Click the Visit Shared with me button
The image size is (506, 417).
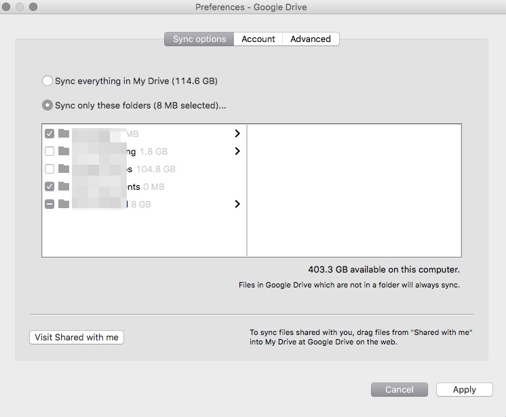pos(77,338)
